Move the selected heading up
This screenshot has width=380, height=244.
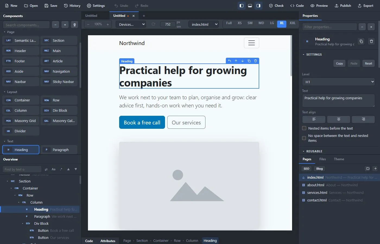click(236, 61)
